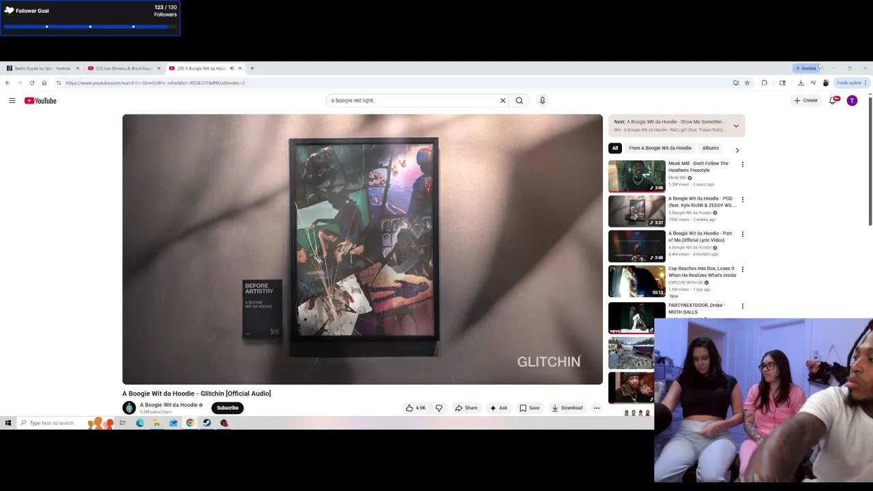Click the Share button
873x491 pixels.
coord(467,408)
